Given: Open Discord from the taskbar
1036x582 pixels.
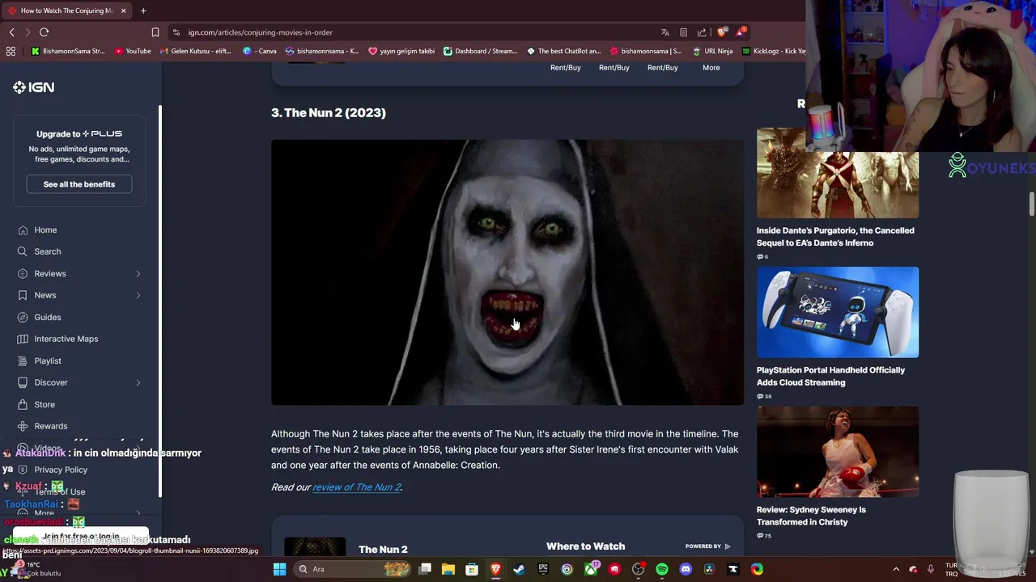Looking at the screenshot, I should 686,569.
